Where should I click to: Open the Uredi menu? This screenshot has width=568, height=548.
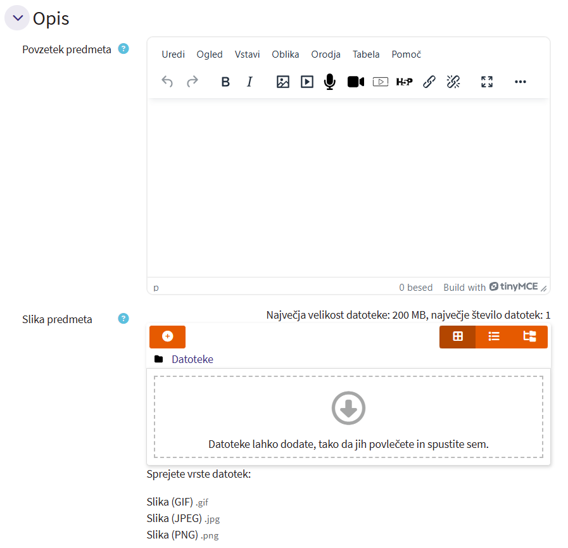[x=173, y=54]
